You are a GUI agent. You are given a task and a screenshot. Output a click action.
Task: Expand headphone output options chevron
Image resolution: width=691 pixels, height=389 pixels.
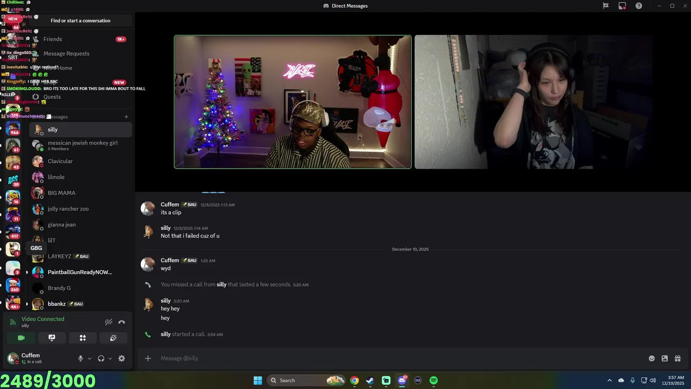pyautogui.click(x=110, y=358)
